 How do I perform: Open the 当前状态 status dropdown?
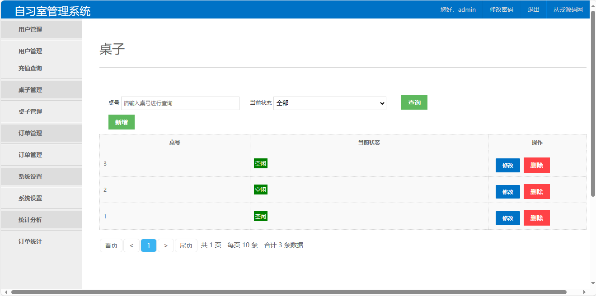(329, 103)
